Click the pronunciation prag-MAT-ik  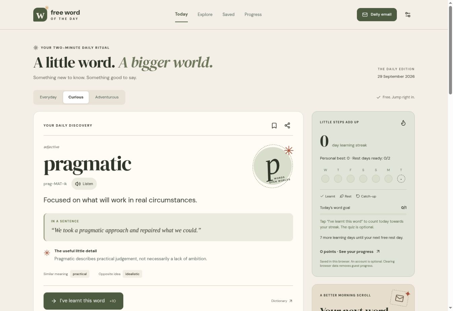[55, 184]
